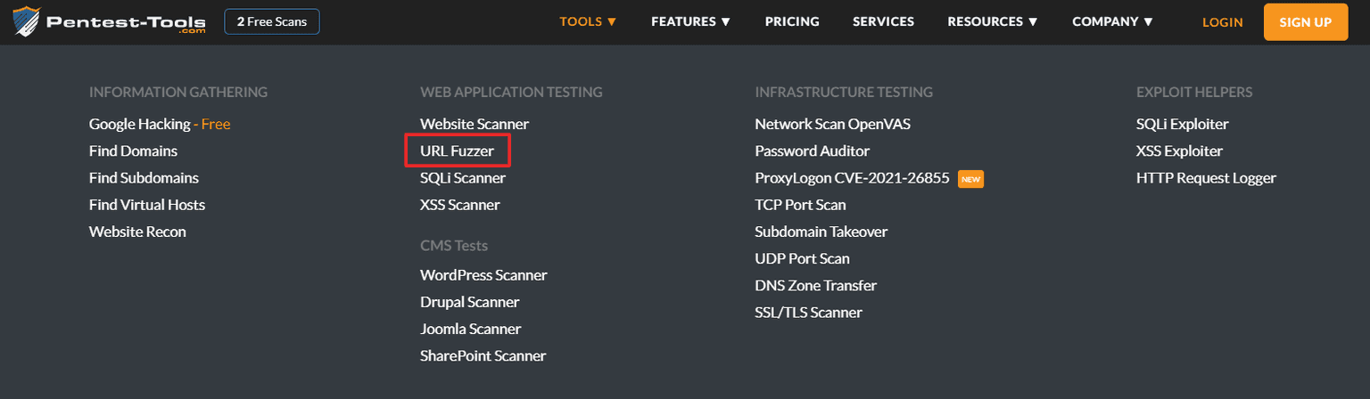1370x399 pixels.
Task: Select the SSL/TLS Scanner link
Action: pyautogui.click(x=808, y=313)
